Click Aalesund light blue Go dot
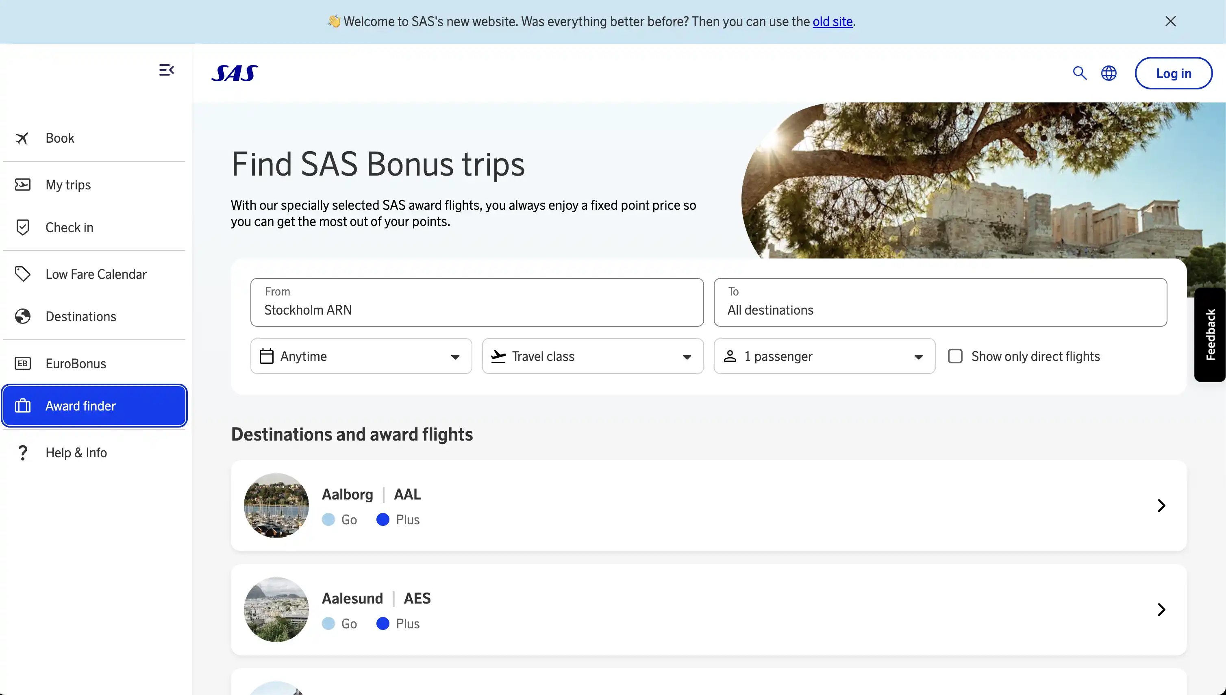This screenshot has height=695, width=1226. tap(328, 623)
